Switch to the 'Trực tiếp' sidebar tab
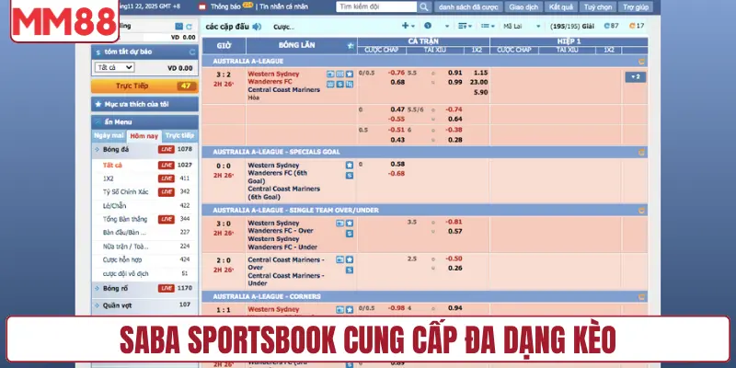736x368 pixels. (179, 135)
